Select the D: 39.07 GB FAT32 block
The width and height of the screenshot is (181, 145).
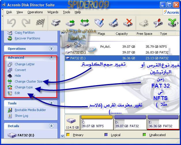[x=130, y=122]
